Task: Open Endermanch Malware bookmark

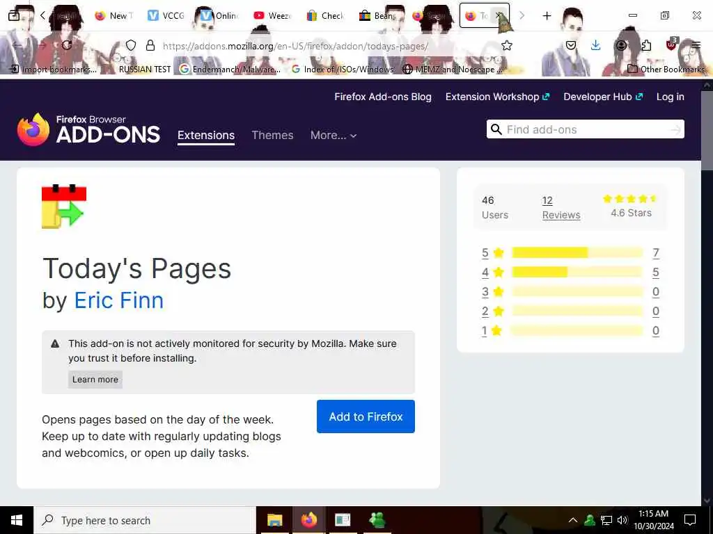Action: click(x=230, y=69)
